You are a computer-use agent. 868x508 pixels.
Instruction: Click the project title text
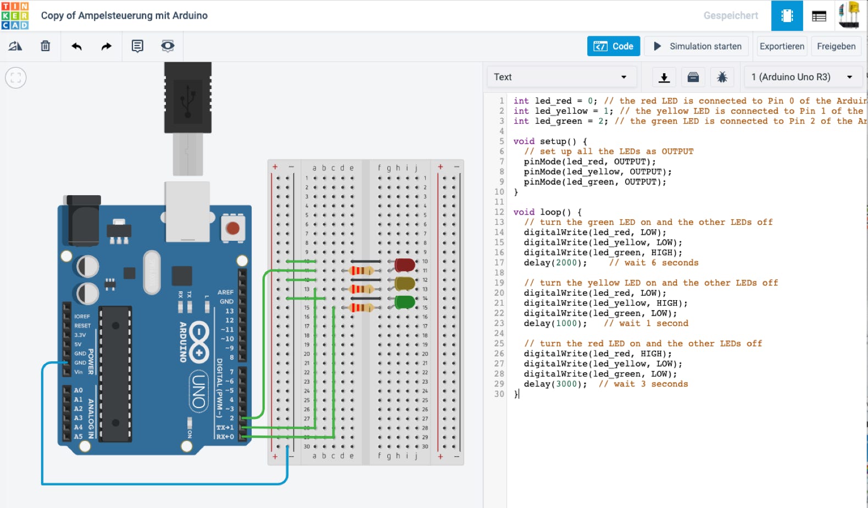(124, 15)
